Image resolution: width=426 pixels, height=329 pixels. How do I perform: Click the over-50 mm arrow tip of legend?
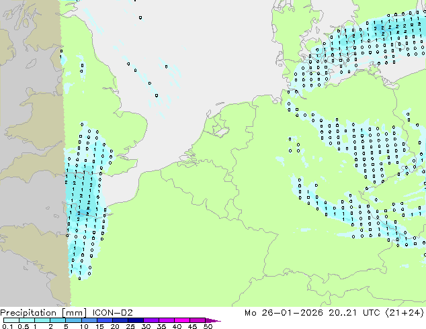(213, 320)
